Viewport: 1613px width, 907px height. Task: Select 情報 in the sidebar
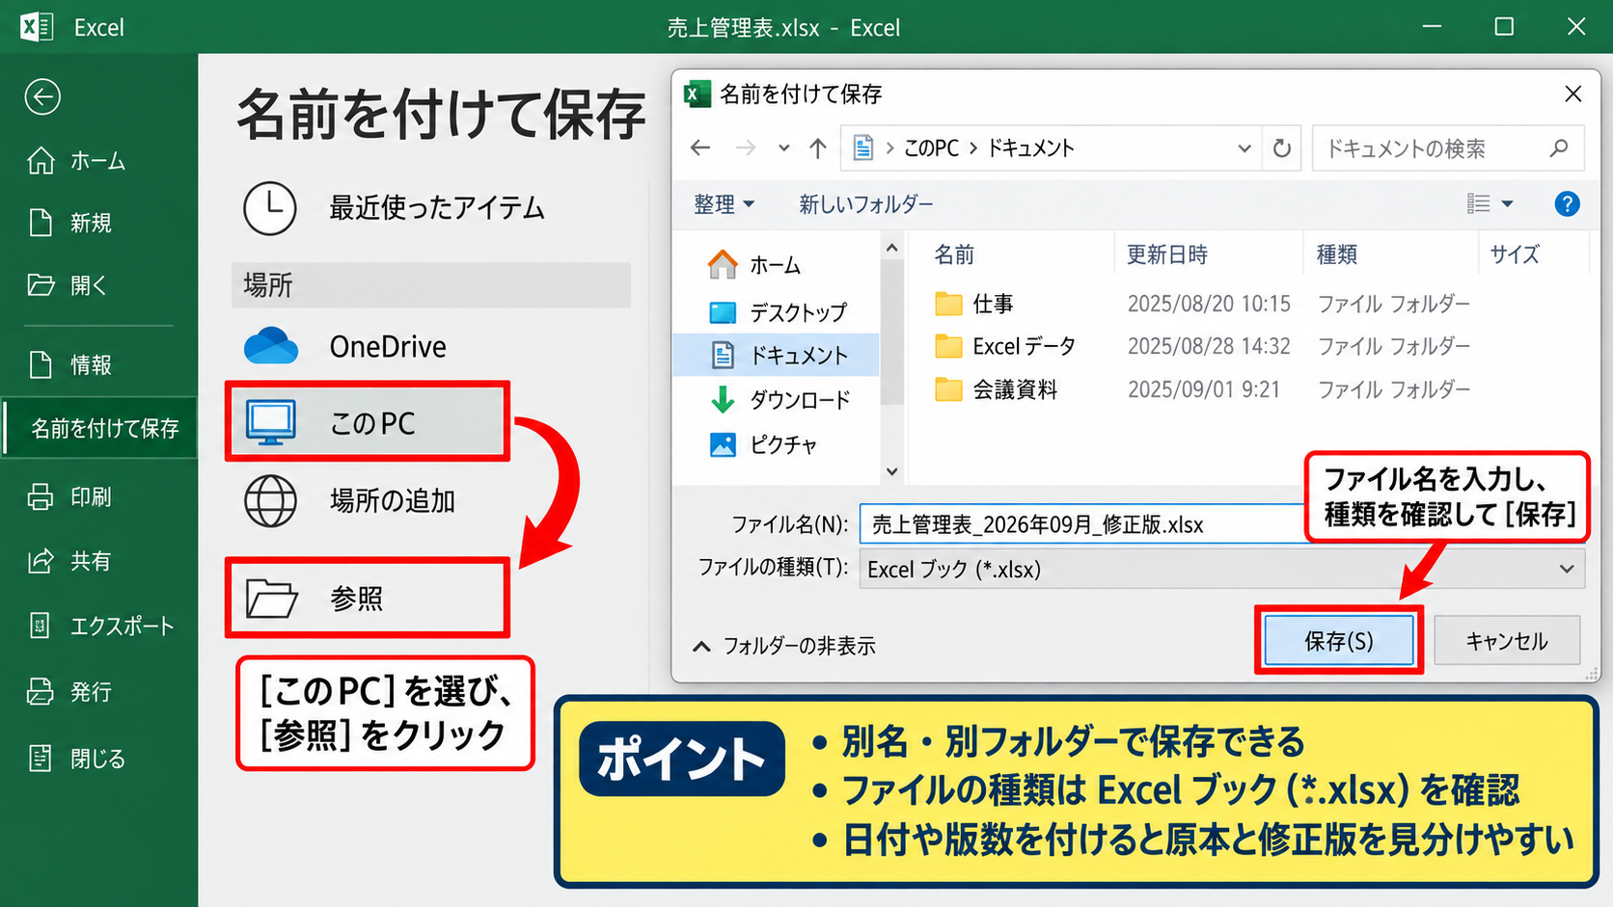coord(69,364)
